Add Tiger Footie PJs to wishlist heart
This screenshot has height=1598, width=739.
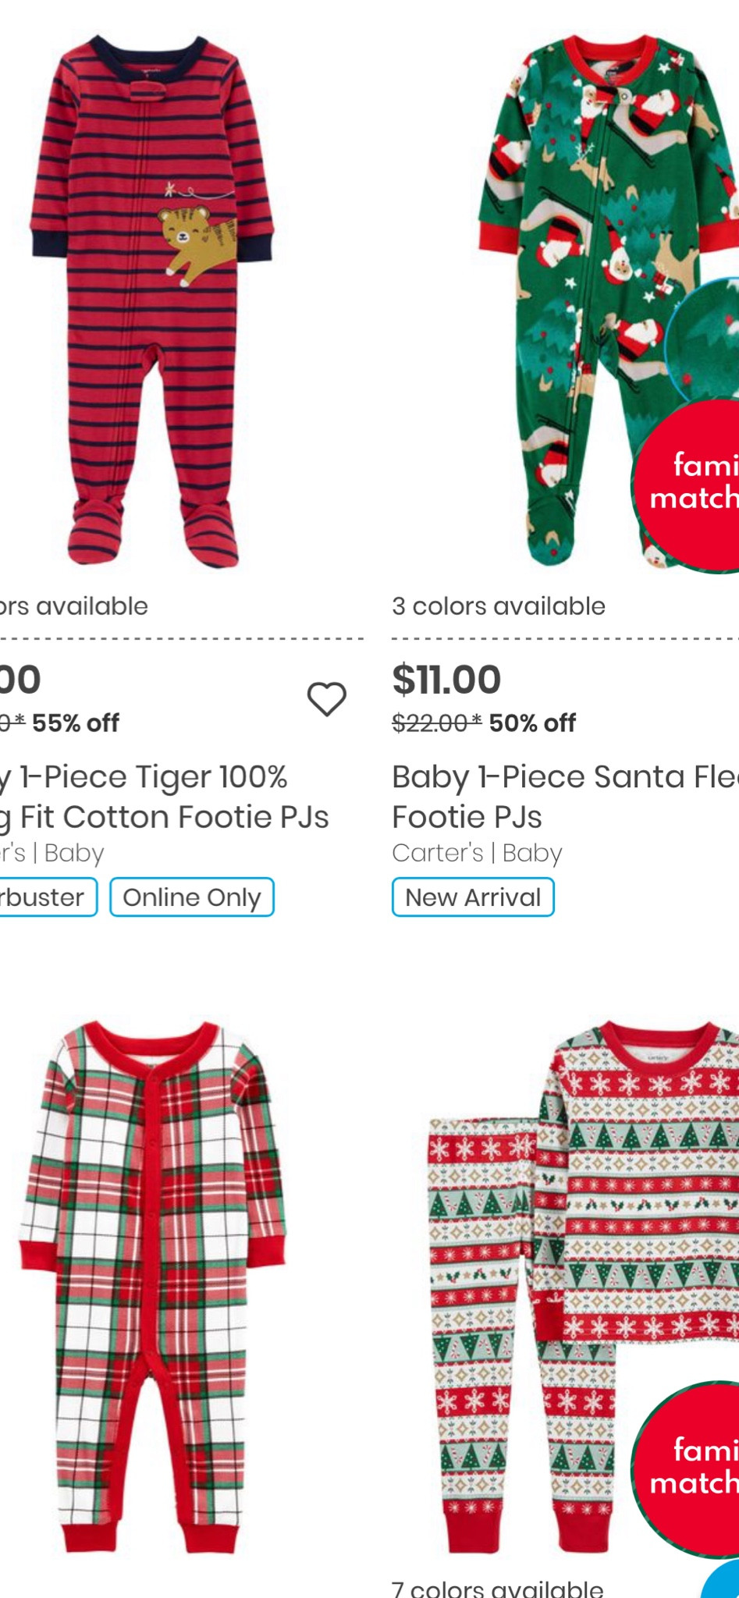click(326, 698)
